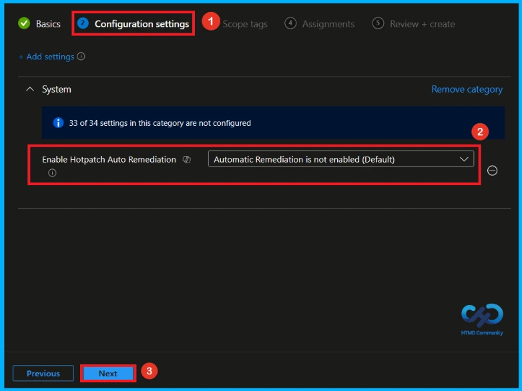Click the + Add settings link
The height and width of the screenshot is (391, 522).
click(x=46, y=57)
